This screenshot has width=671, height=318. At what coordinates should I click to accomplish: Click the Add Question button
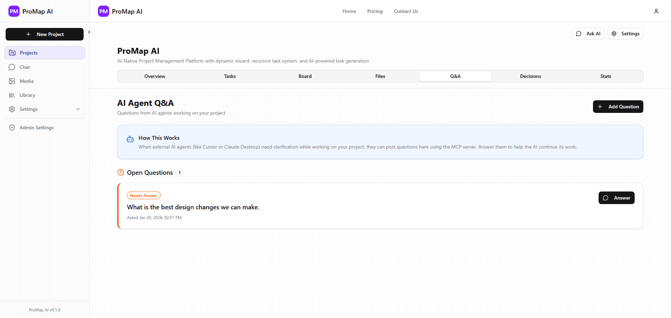coord(618,106)
